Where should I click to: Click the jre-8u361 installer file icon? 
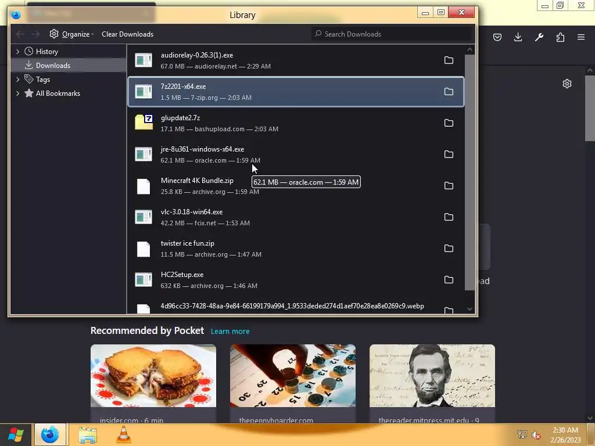(144, 154)
